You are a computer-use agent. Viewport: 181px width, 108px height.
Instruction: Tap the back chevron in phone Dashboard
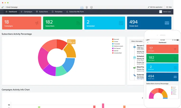[x=148, y=43]
